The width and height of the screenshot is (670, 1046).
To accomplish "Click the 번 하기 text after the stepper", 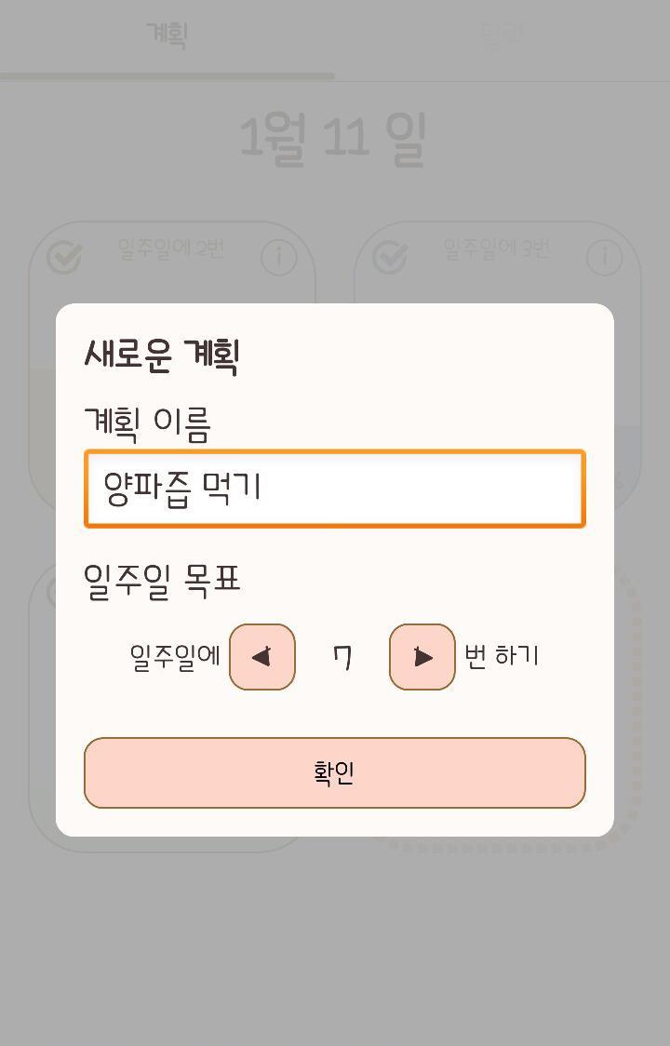I will click(x=502, y=656).
